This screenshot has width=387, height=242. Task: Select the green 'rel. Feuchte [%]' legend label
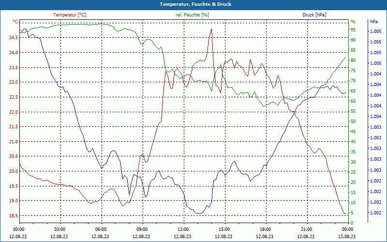[x=193, y=15]
